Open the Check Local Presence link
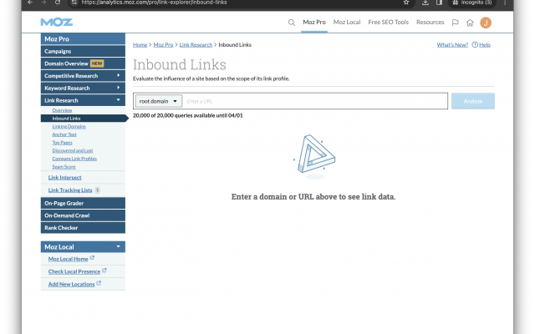Image resolution: width=535 pixels, height=334 pixels. tap(74, 271)
